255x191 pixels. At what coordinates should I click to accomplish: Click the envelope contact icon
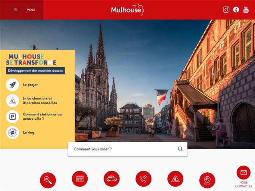tap(243, 172)
